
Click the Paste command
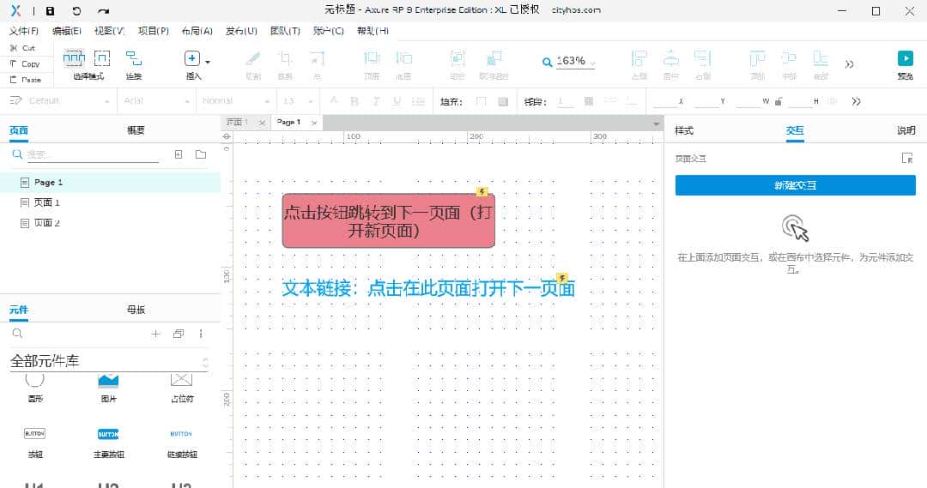pos(26,79)
